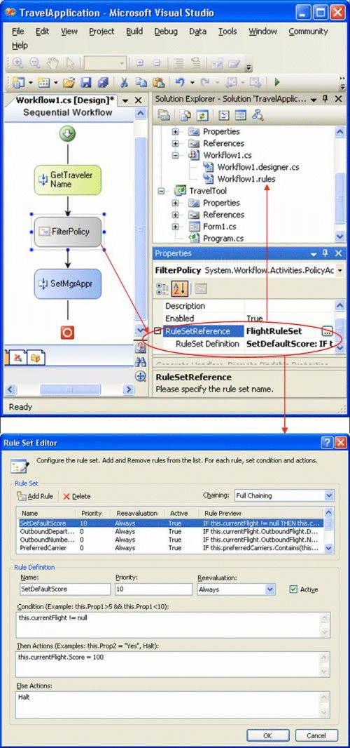The image size is (350, 748).
Task: Click the Save floppy disk icon
Action: (85, 83)
